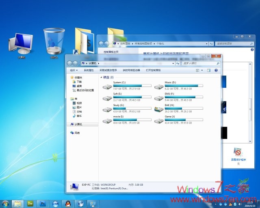Screen dimensions: 260x208
Task: Click 系统属性 in Explorer toolbar
Action: (x=89, y=70)
